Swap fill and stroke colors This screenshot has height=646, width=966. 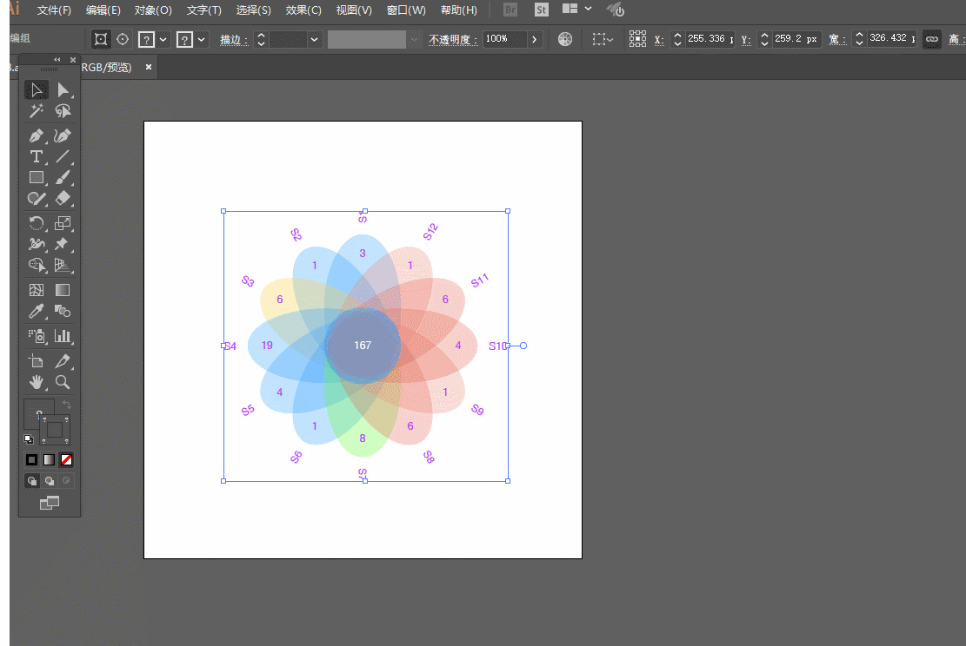67,405
